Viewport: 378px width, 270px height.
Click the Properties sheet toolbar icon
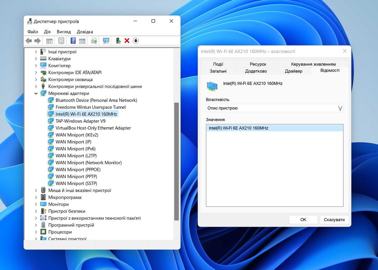[x=61, y=41]
